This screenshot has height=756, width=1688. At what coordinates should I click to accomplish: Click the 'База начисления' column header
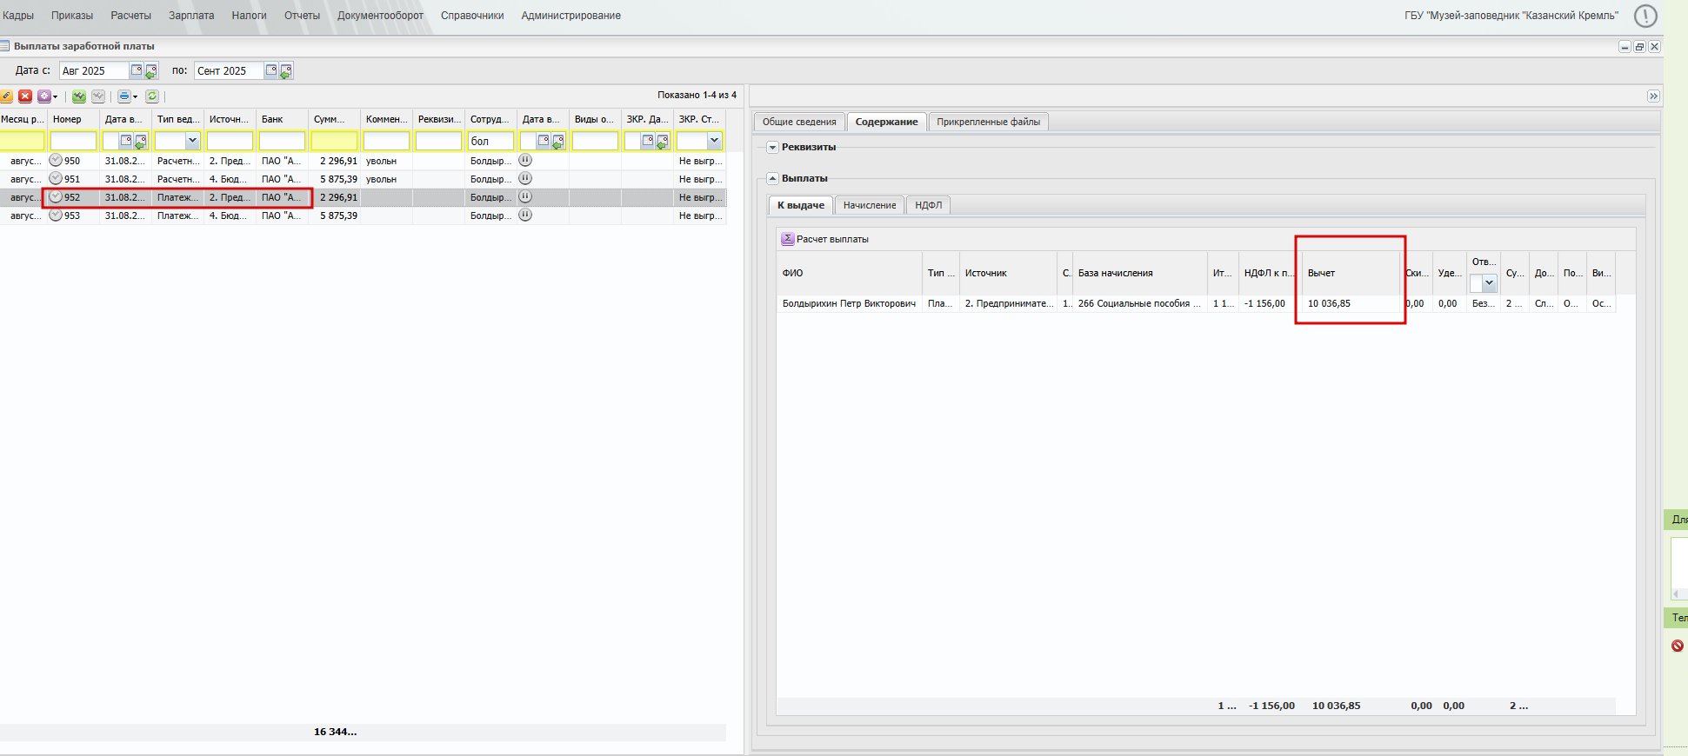[x=1139, y=273]
